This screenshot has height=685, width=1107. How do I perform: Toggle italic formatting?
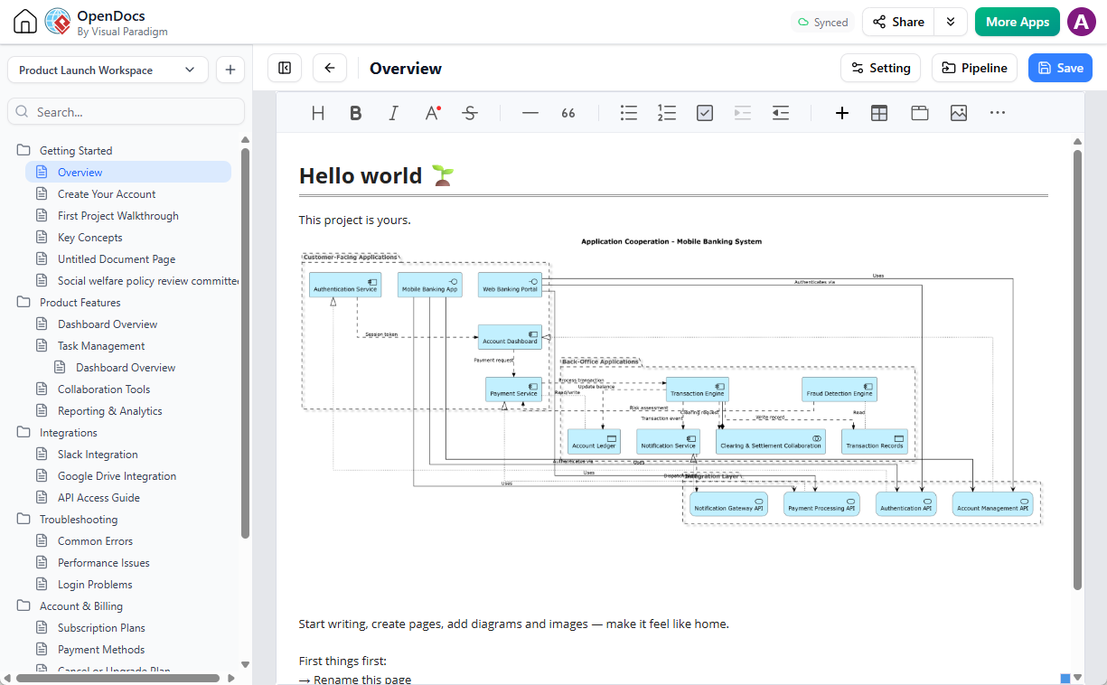point(393,113)
